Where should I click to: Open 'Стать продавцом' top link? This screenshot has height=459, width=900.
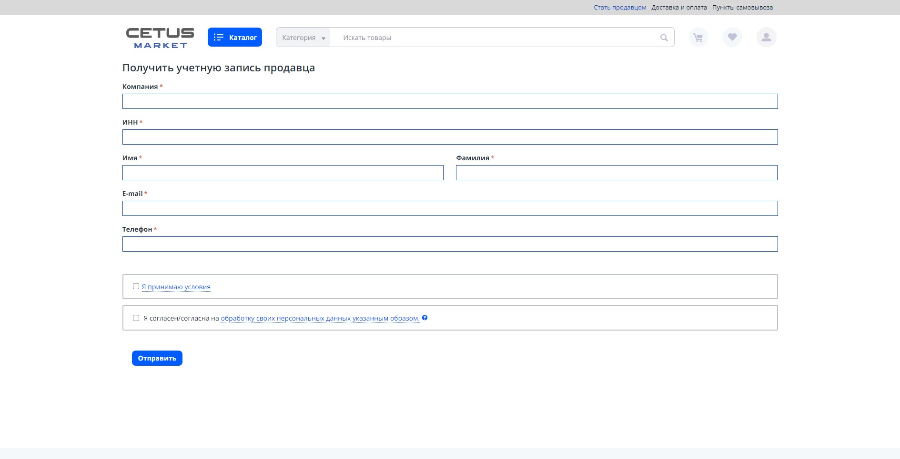(619, 8)
